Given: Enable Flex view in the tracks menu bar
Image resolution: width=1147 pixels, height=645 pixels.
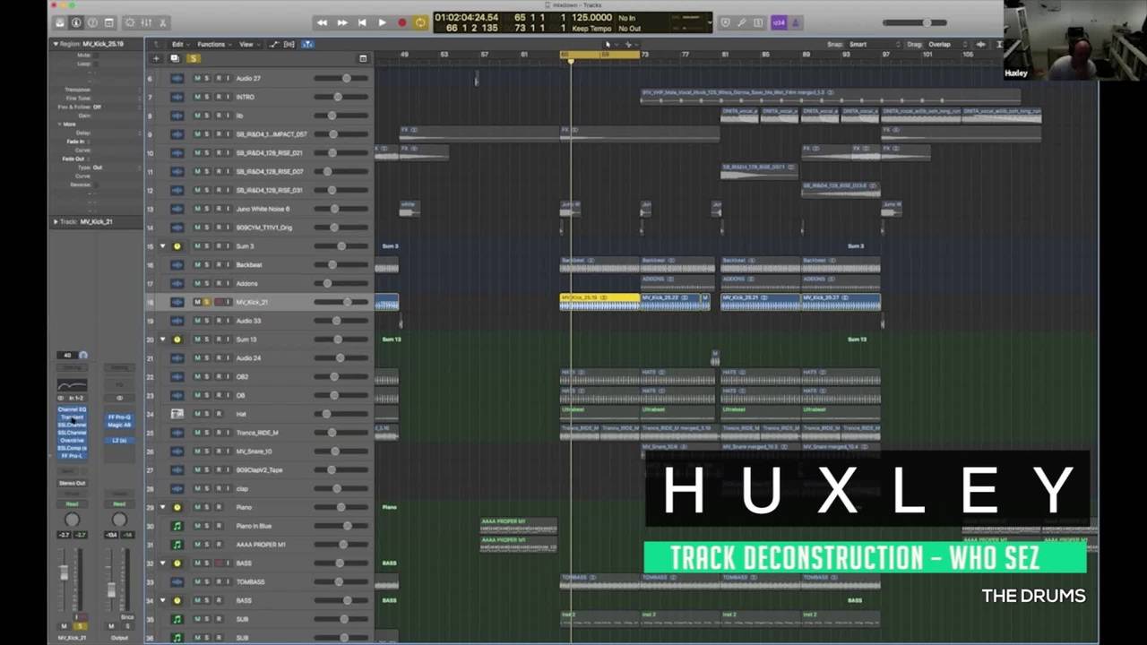Looking at the screenshot, I should pos(289,44).
